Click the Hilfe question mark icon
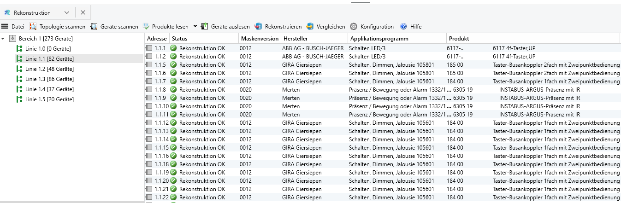The height and width of the screenshot is (203, 621). [x=403, y=27]
